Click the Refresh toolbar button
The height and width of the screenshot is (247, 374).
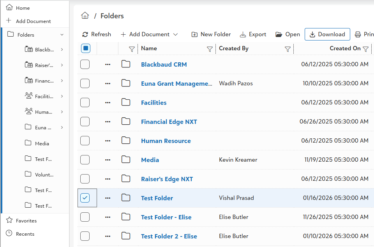(96, 34)
